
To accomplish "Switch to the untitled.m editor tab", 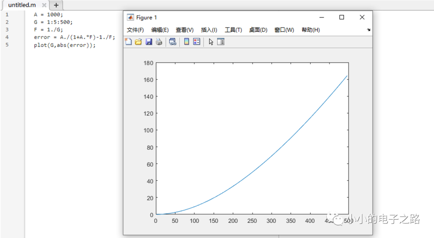I will [x=22, y=5].
